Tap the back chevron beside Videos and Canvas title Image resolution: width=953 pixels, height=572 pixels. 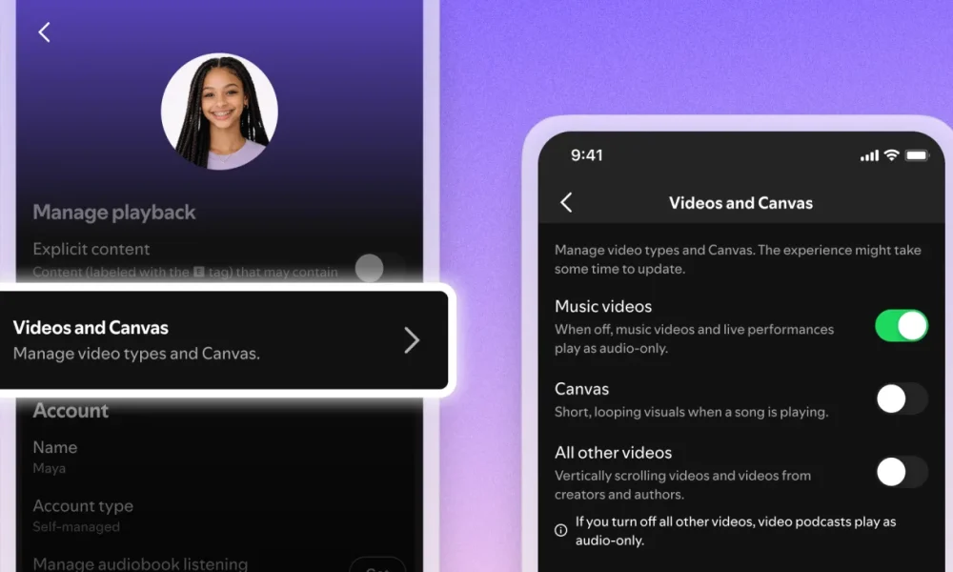(566, 202)
